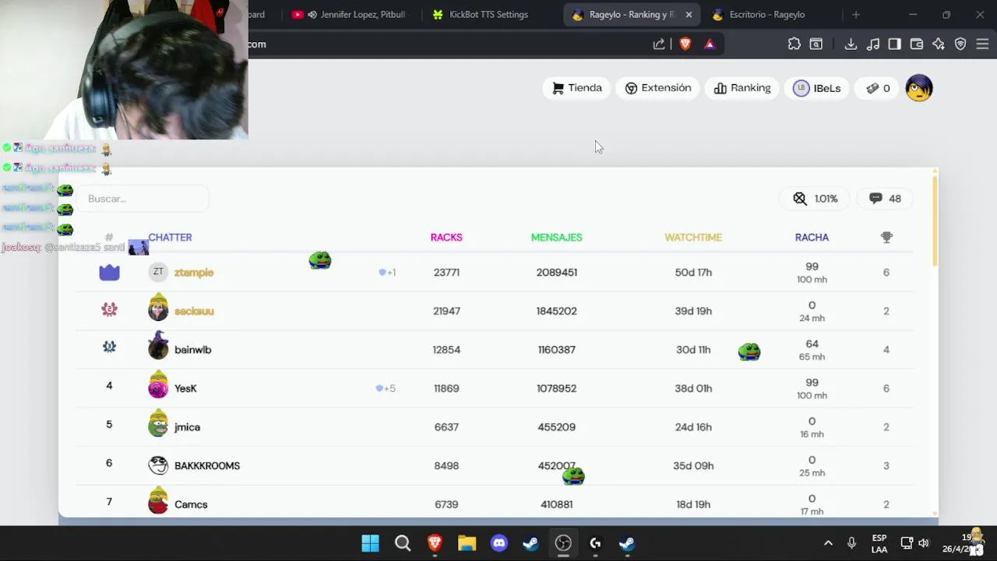Click the 1.01% stat badge
997x561 pixels.
tap(816, 199)
